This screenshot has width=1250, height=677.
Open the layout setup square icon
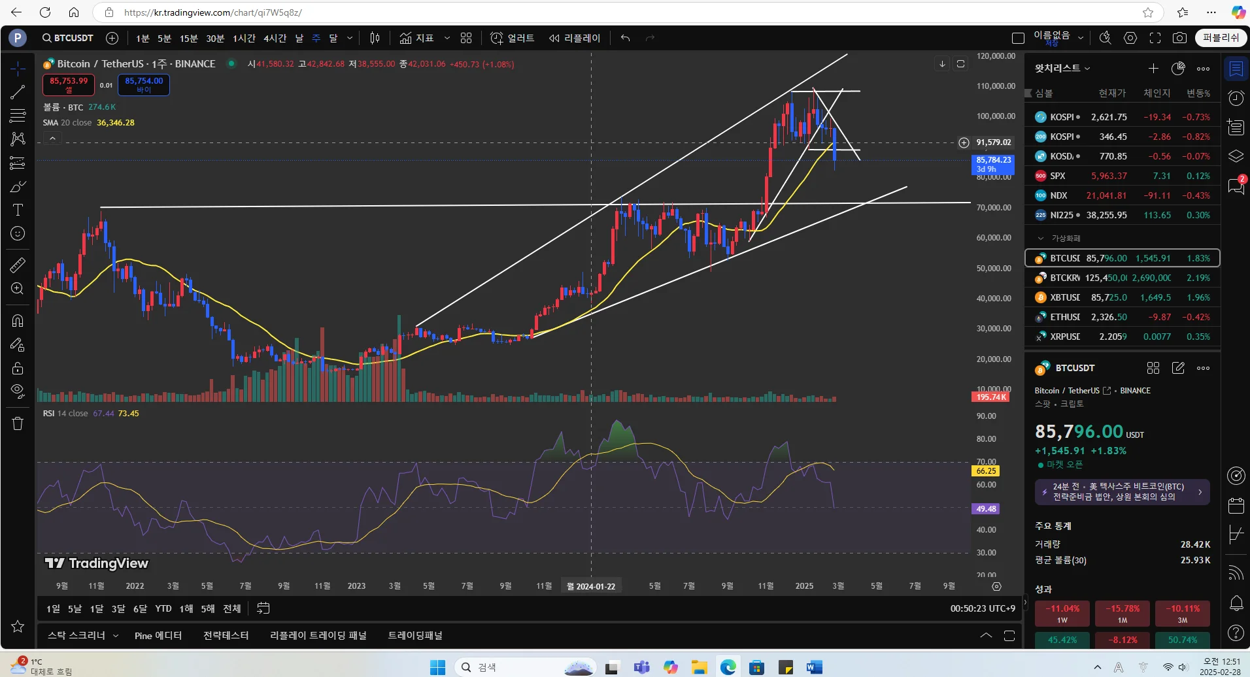coord(1018,38)
